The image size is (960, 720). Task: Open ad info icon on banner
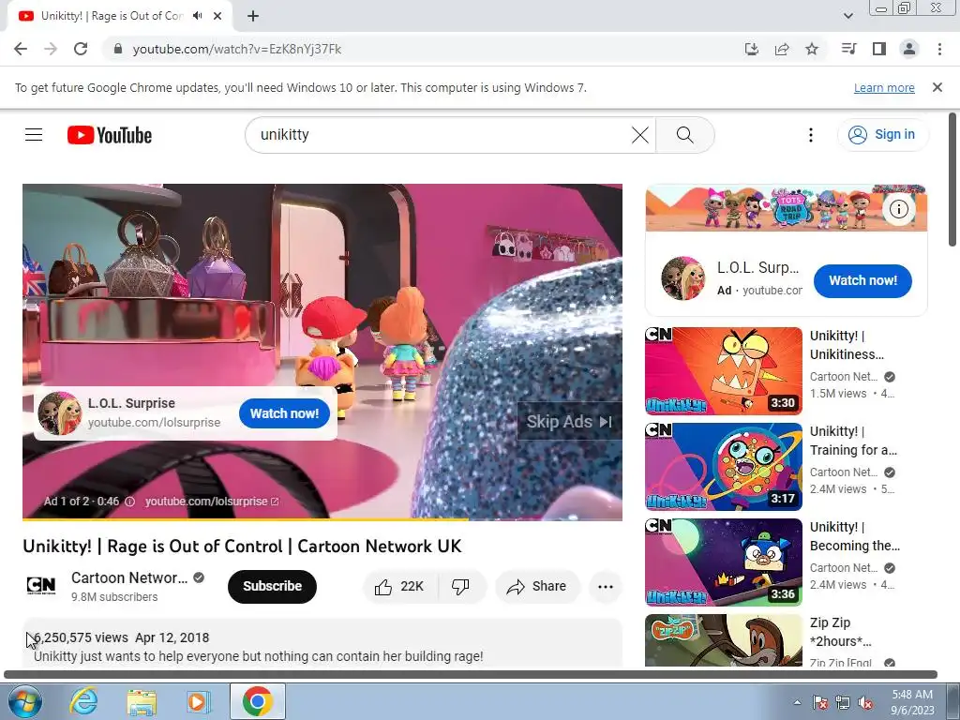pos(899,209)
